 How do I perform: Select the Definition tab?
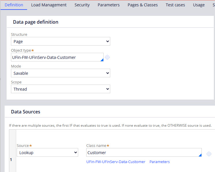pos(14,5)
